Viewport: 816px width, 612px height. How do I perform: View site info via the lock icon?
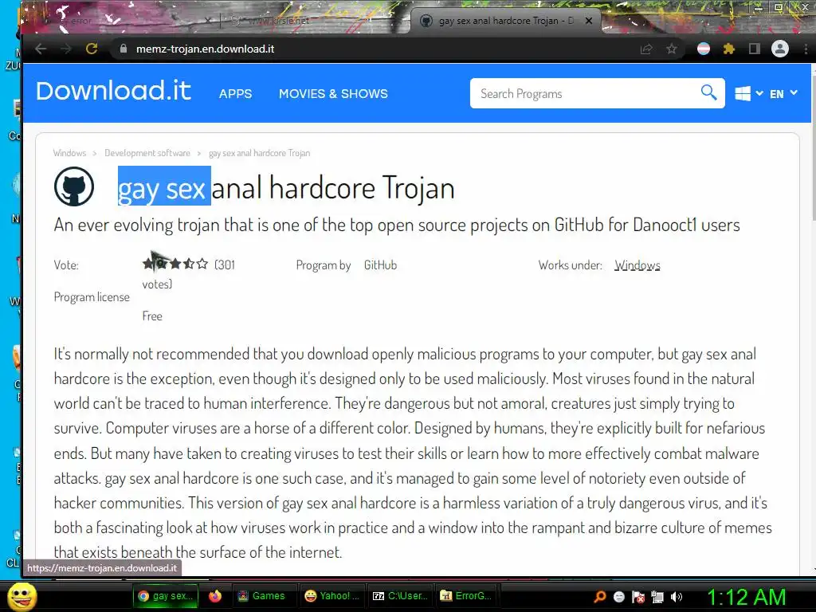click(124, 49)
